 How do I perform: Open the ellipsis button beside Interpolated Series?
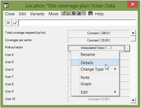click(127, 48)
